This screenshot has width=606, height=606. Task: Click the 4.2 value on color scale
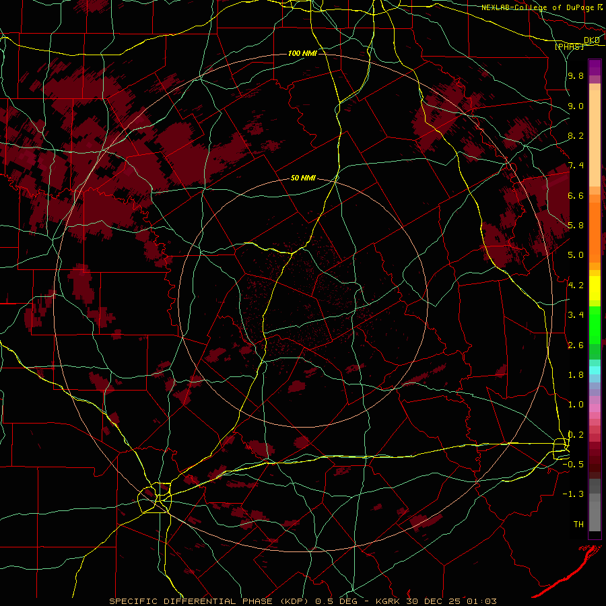[x=576, y=285]
